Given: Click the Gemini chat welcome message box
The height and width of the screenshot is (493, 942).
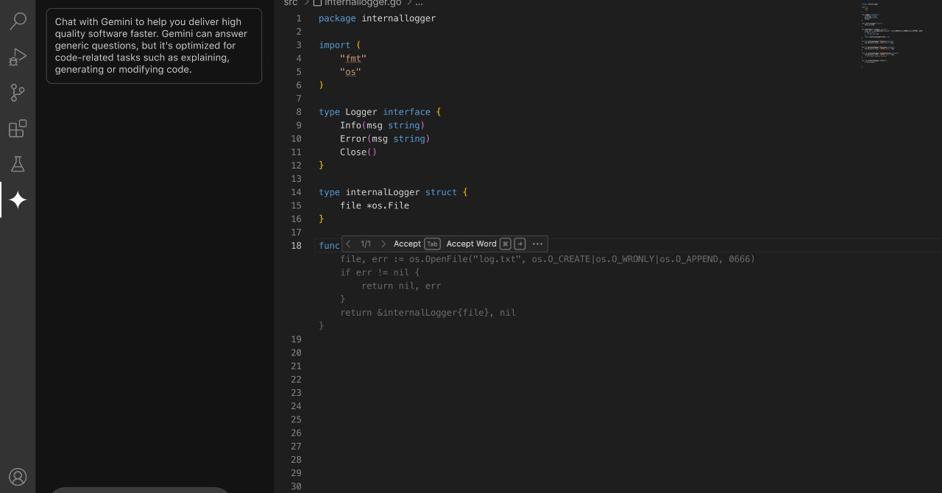Looking at the screenshot, I should (154, 46).
